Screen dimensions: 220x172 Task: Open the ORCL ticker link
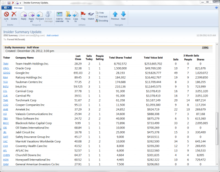coord(6,68)
